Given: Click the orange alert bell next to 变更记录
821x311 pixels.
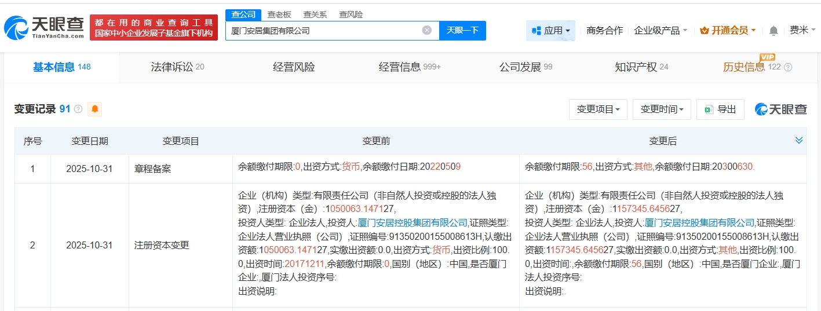Looking at the screenshot, I should click(94, 109).
